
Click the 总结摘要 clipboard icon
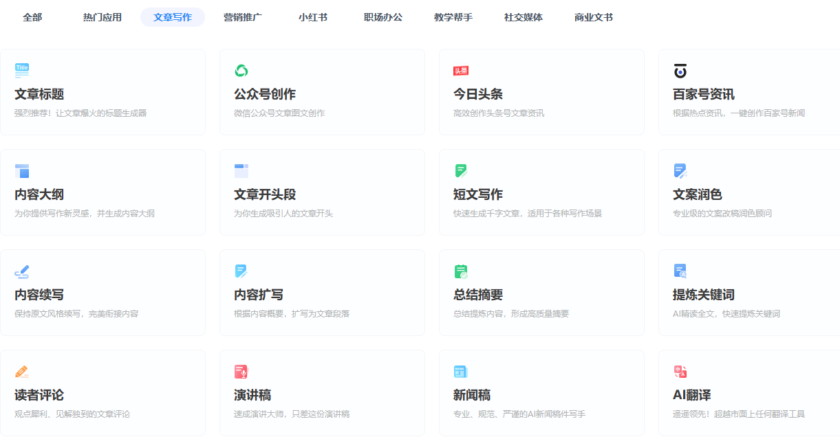pyautogui.click(x=460, y=271)
